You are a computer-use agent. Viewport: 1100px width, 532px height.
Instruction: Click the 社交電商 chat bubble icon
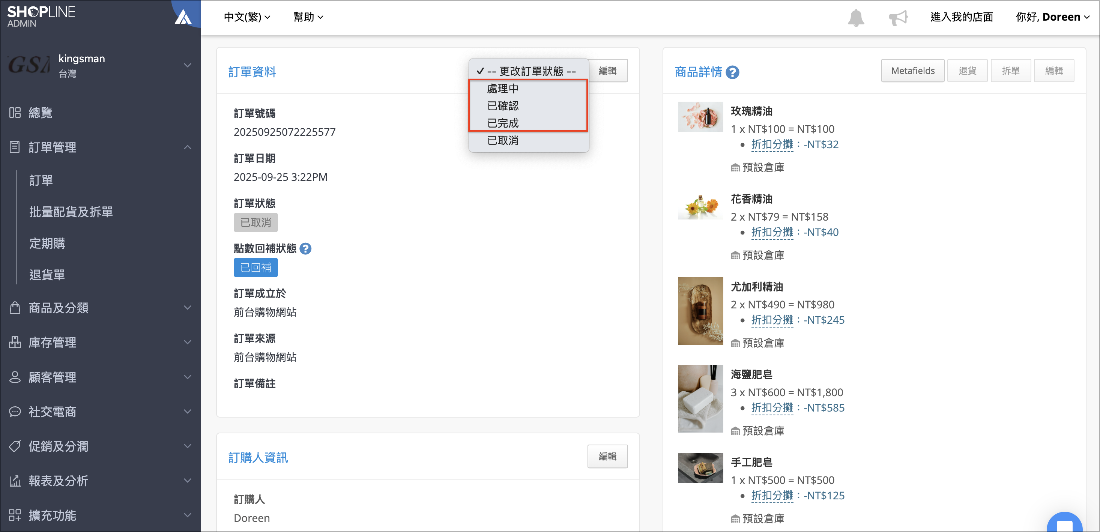(15, 412)
